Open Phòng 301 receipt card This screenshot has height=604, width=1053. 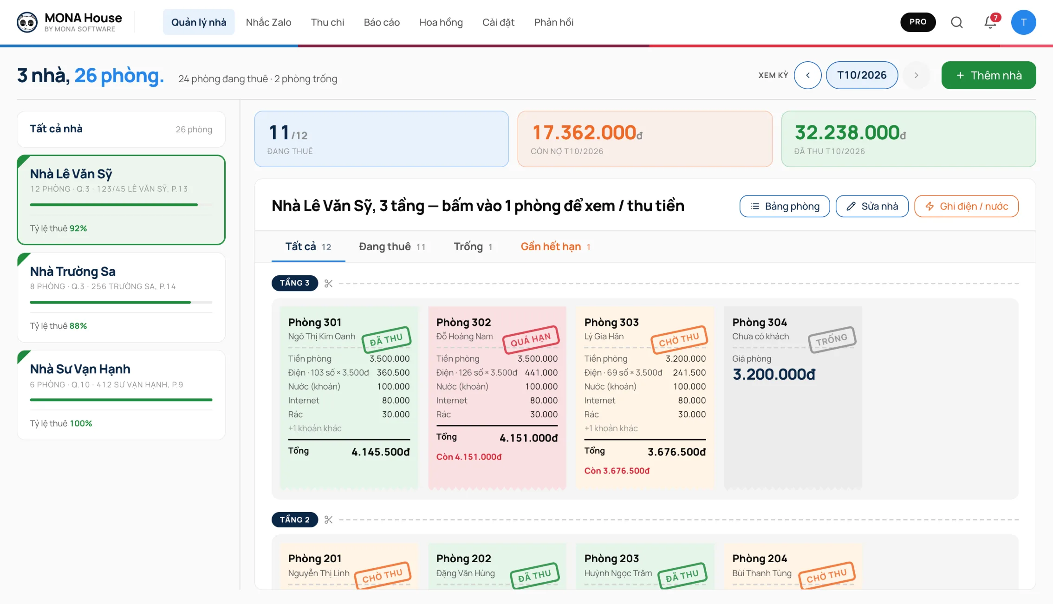point(349,398)
